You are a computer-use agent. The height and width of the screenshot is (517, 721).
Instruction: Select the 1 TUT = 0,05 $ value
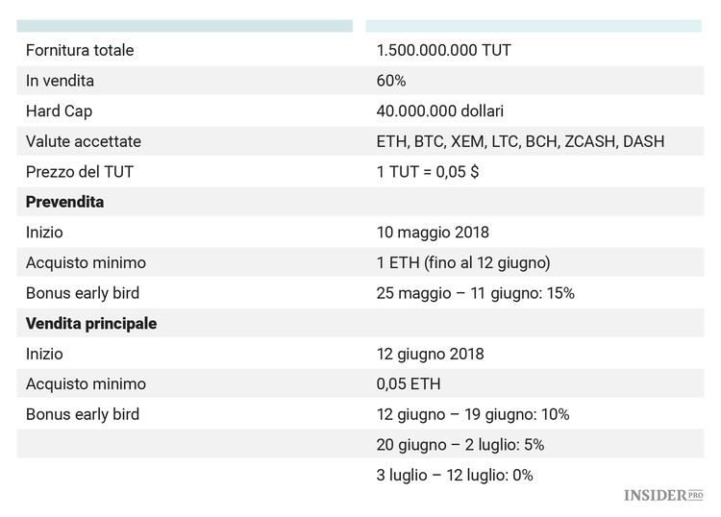click(x=428, y=172)
